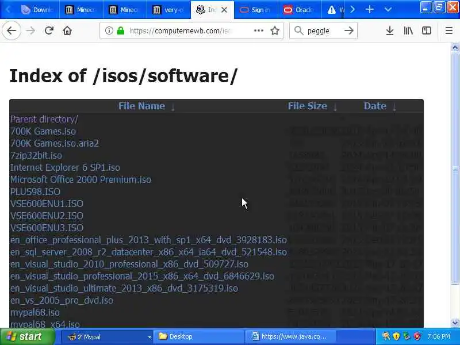460x345 pixels.
Task: Click the forward navigation arrow
Action: tap(30, 30)
